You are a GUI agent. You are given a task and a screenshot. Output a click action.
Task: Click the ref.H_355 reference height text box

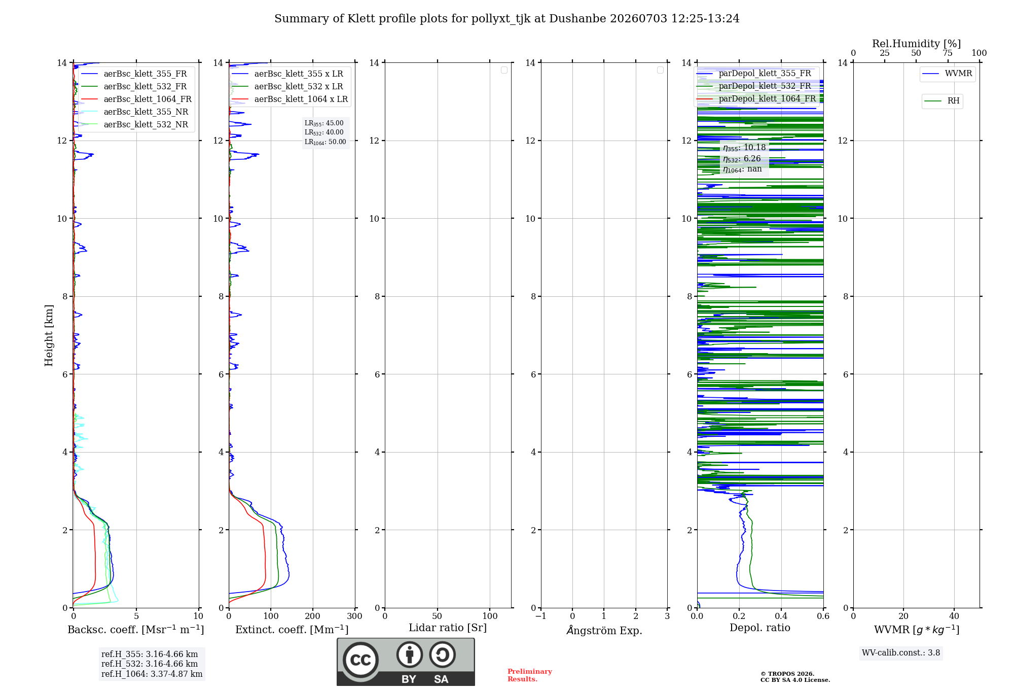coord(152,664)
